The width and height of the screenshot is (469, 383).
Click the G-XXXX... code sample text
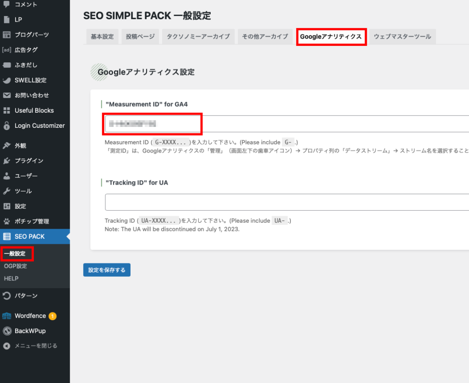[170, 142]
